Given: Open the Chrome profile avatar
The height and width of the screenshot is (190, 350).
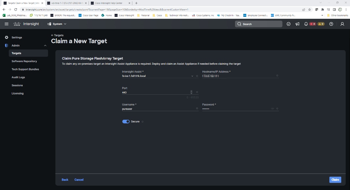Looking at the screenshot, I should 340,10.
